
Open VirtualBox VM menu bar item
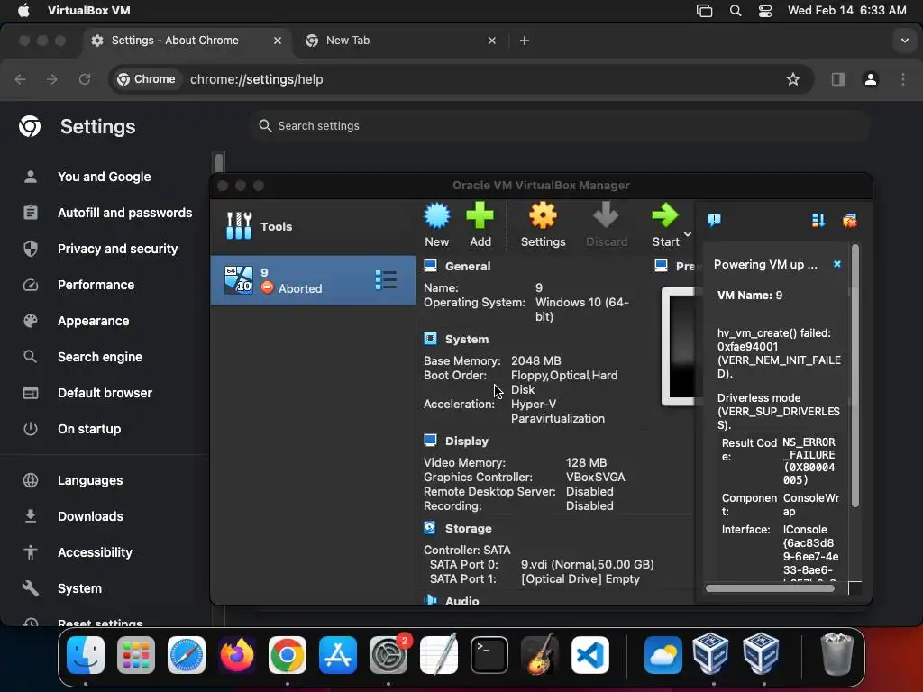pos(89,11)
